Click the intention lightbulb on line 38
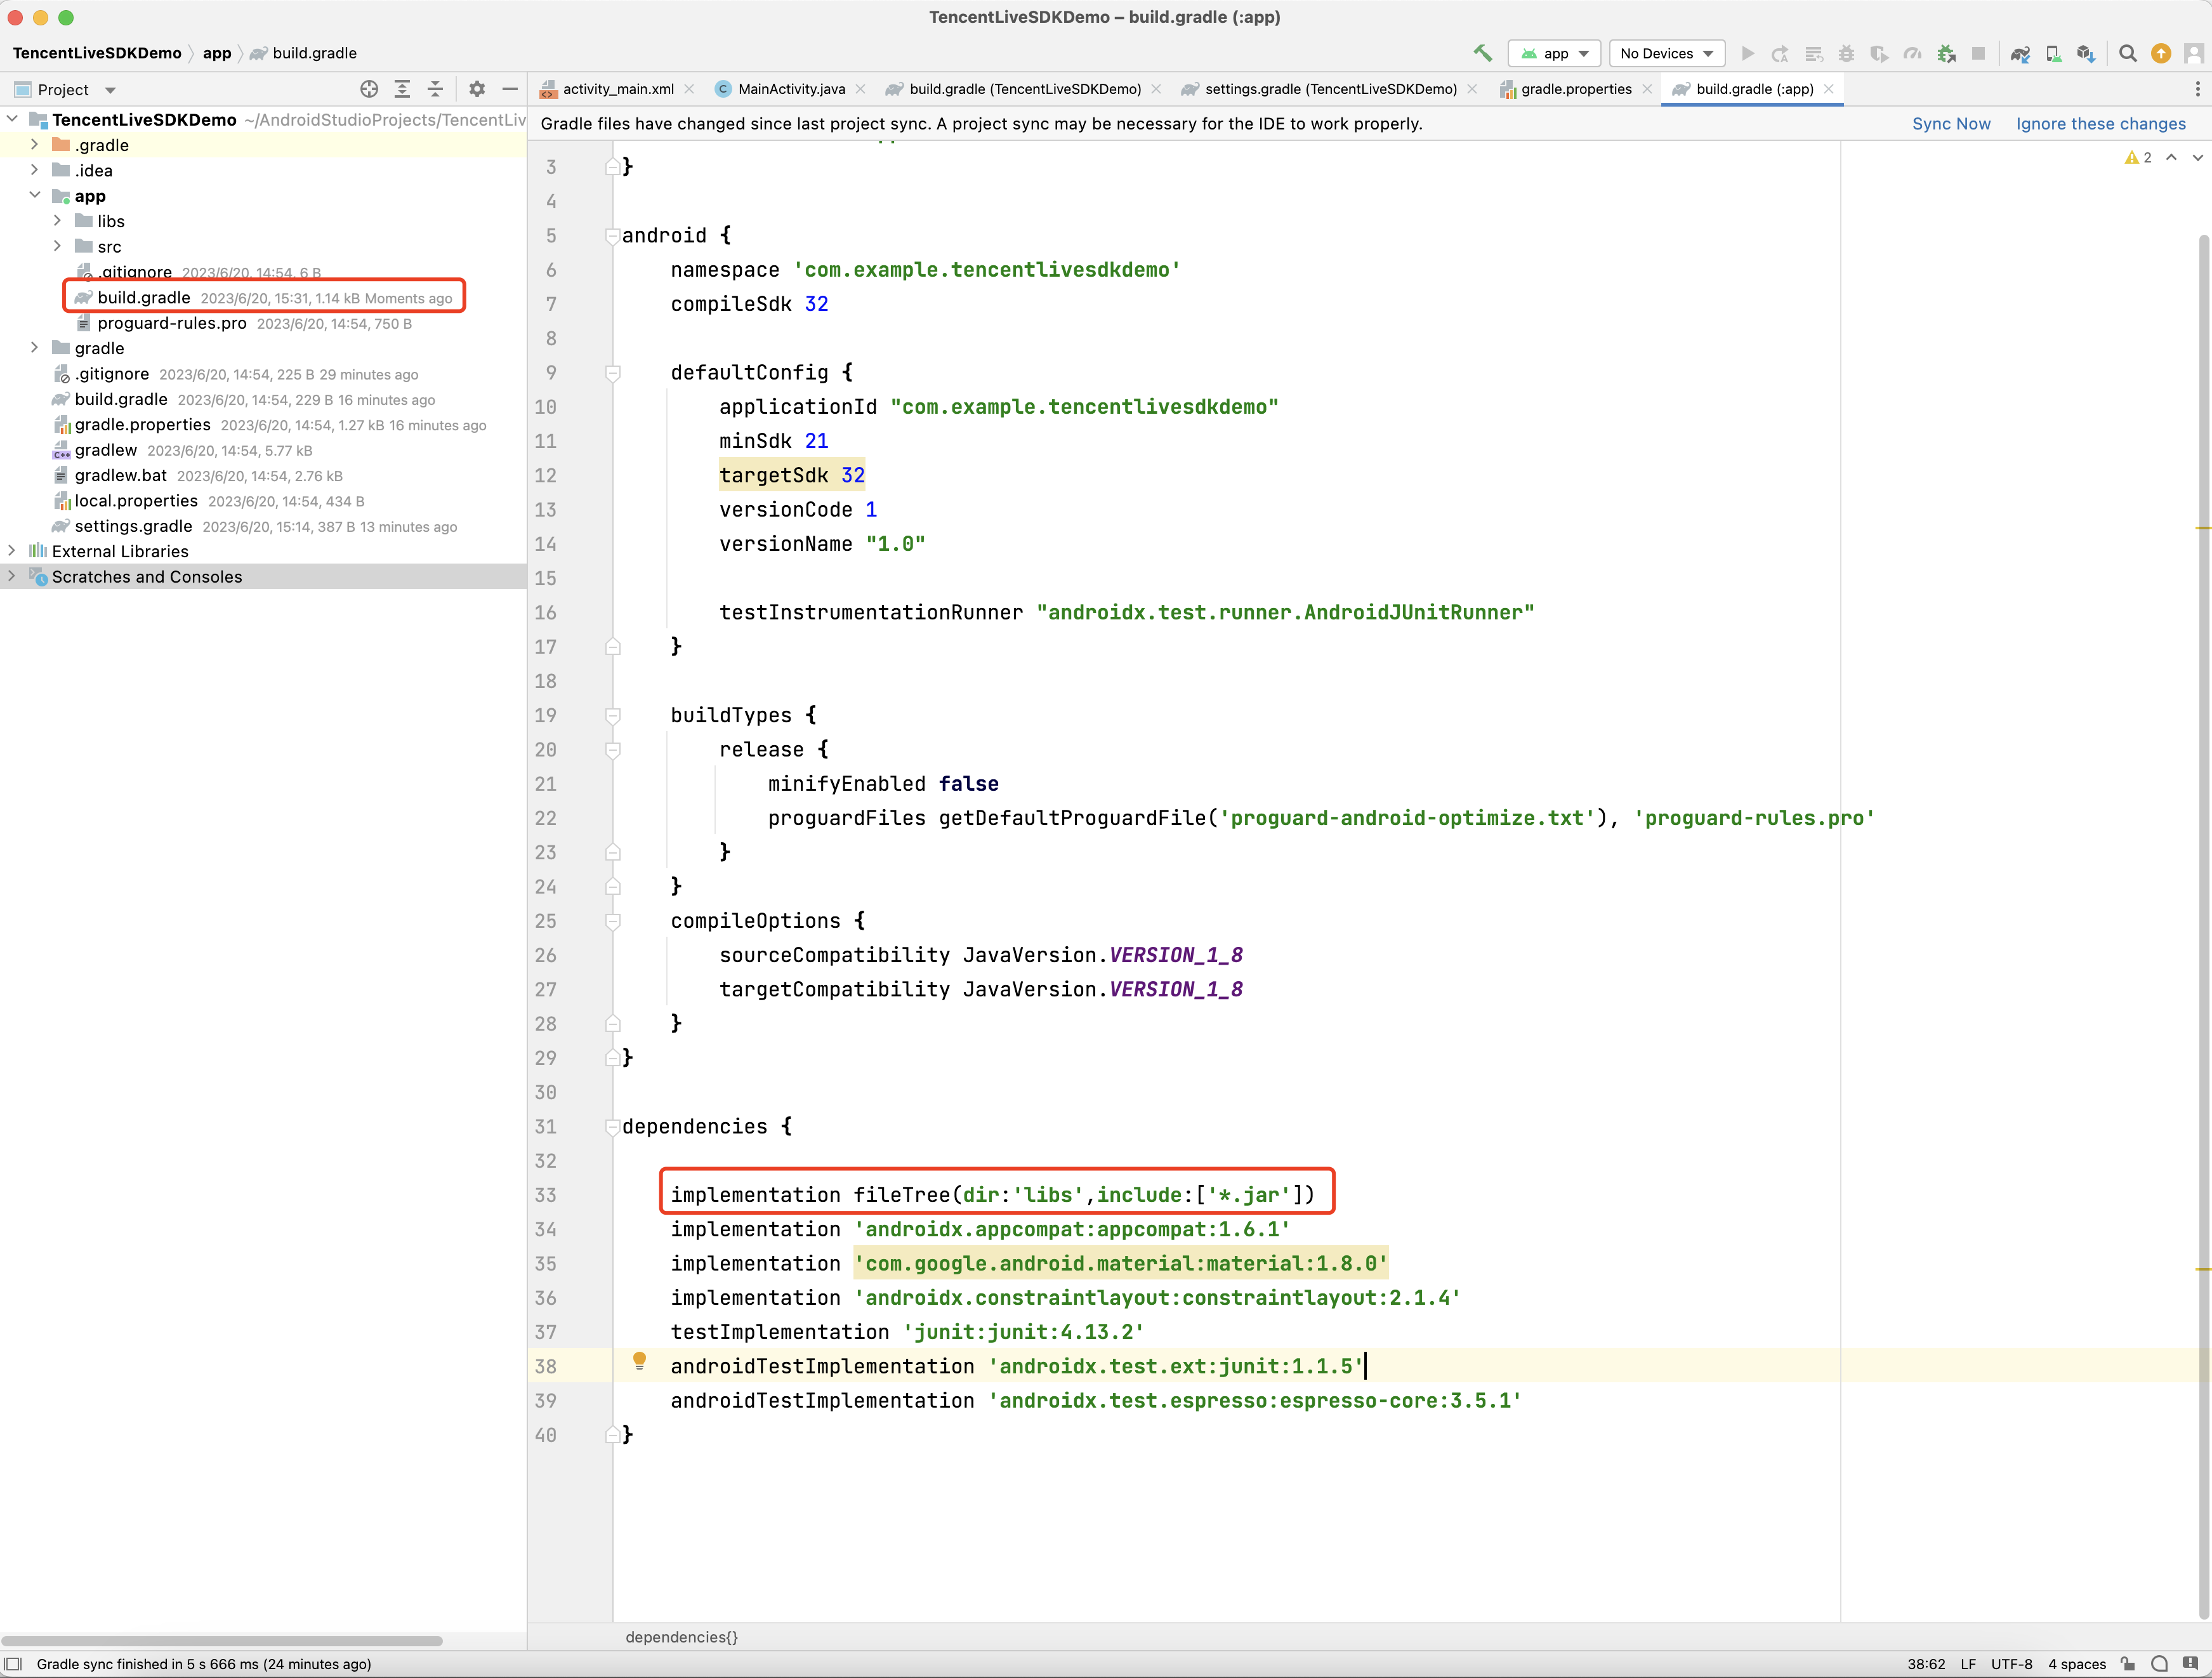This screenshot has height=1678, width=2212. 640,1360
